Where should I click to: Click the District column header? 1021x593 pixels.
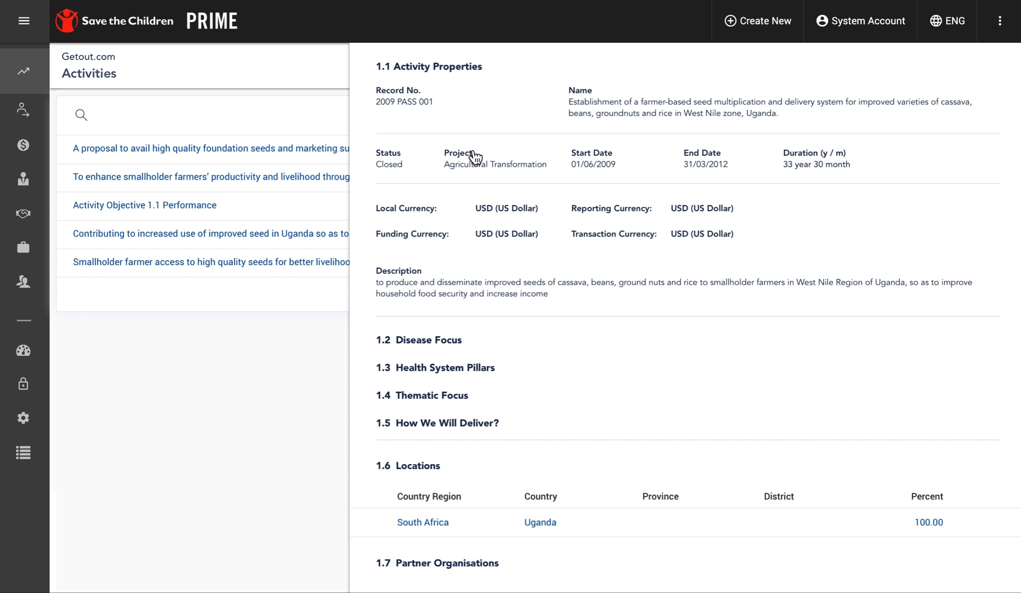click(779, 496)
